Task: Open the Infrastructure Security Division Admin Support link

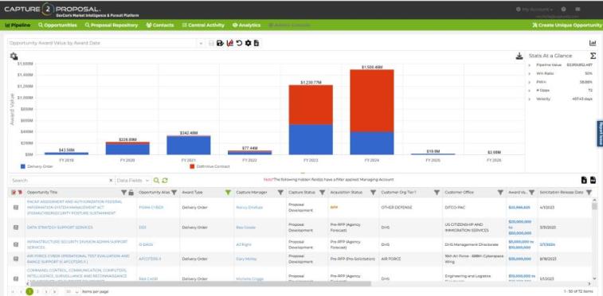Action: tap(77, 244)
